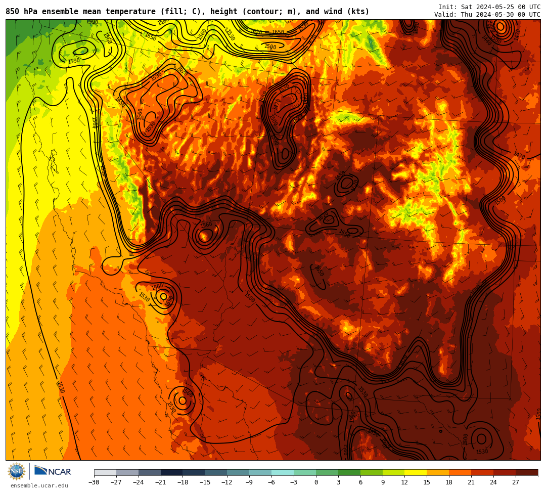Pick the -18 to -15 navy colorbar segment
This screenshot has width=546, height=492.
[194, 472]
